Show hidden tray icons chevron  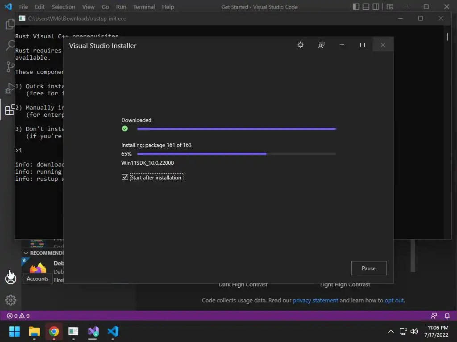pyautogui.click(x=391, y=331)
